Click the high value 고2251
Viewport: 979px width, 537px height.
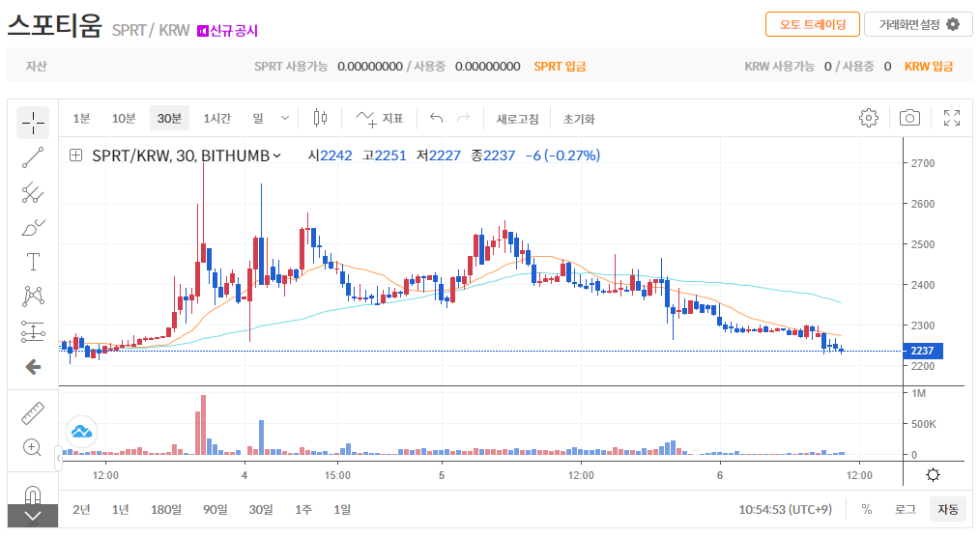[x=385, y=155]
